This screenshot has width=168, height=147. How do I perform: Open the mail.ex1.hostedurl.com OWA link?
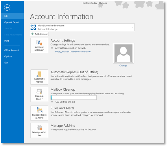[73, 51]
